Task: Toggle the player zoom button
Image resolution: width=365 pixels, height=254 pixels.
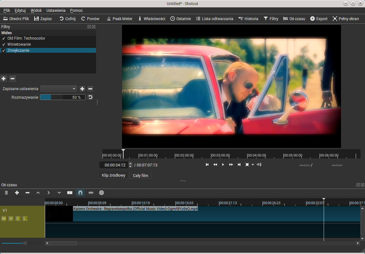Action: tap(247, 165)
